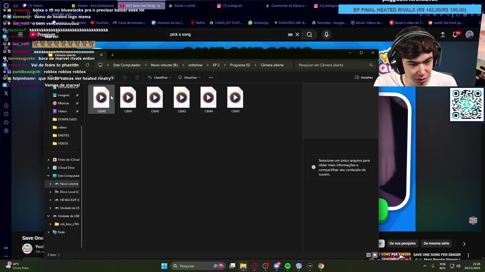The image size is (485, 272).
Task: Go to Este Computador in breadcrumb
Action: (127, 65)
